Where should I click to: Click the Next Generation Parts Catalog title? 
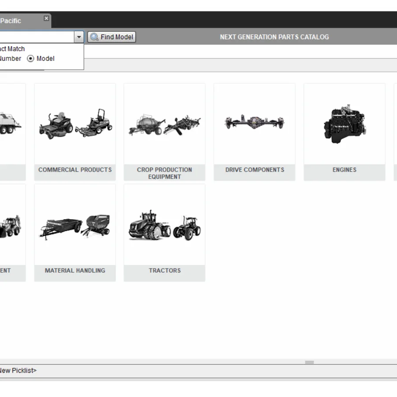click(x=274, y=37)
